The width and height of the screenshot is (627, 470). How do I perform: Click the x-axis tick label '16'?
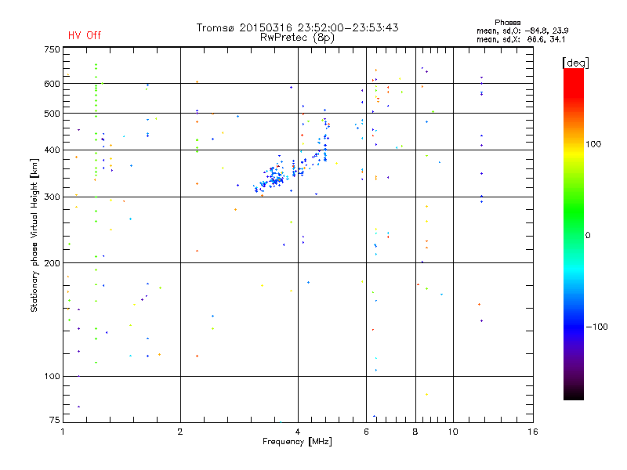[533, 432]
